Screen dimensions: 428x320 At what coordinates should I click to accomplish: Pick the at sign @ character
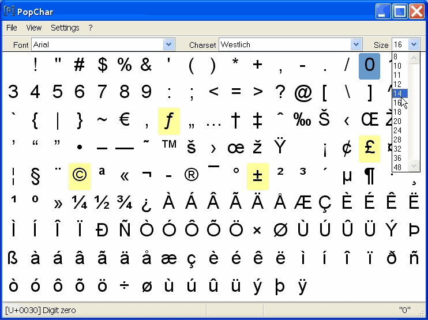click(303, 93)
